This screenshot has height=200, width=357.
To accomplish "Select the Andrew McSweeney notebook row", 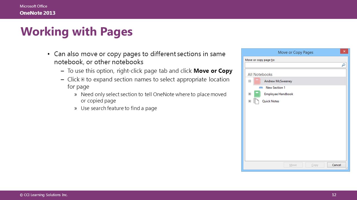I will [296, 81].
